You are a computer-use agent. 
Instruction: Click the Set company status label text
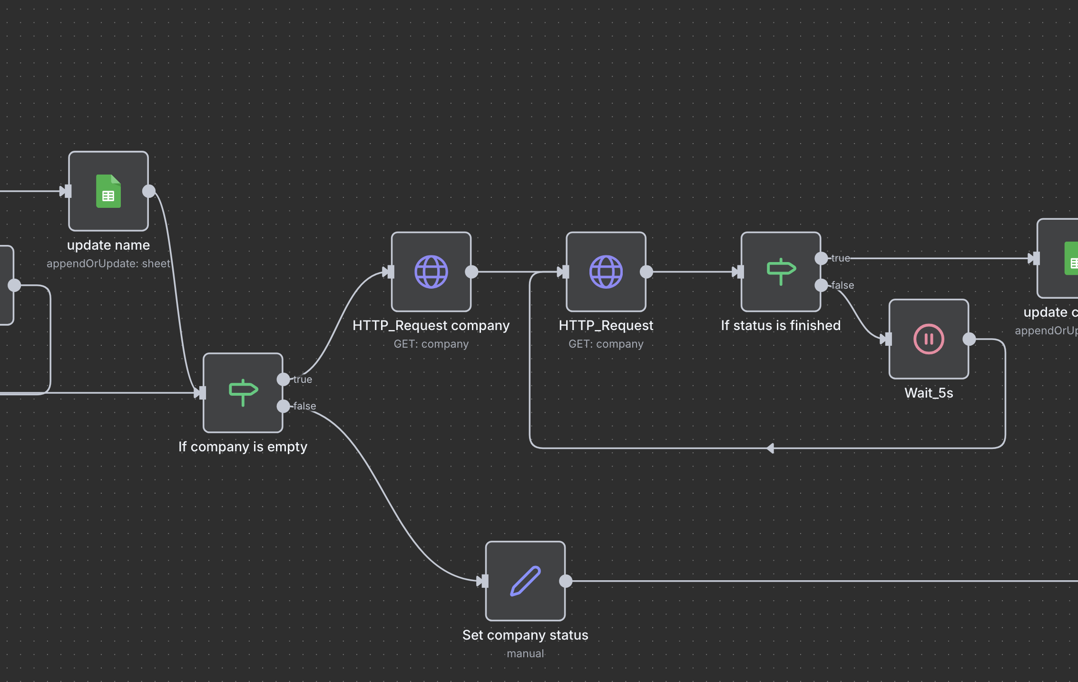tap(525, 635)
